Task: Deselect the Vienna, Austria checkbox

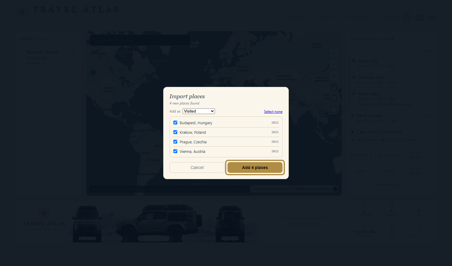Action: point(175,151)
